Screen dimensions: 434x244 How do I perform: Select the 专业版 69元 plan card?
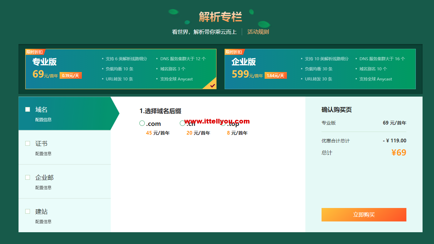121,69
